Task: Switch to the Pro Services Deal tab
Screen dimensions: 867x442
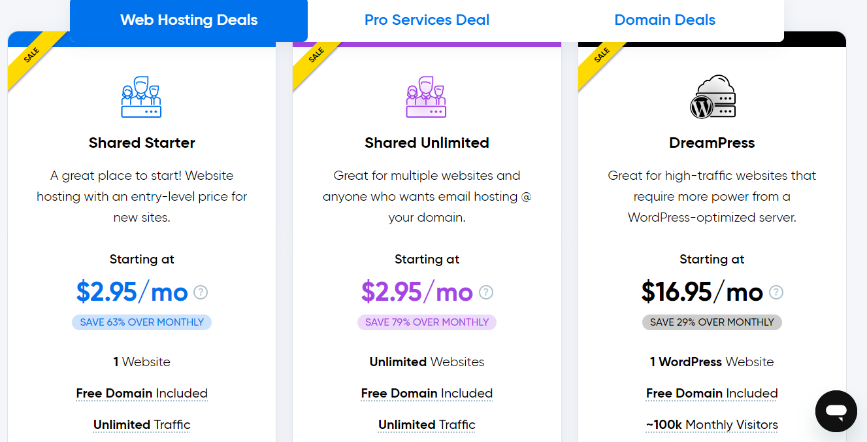Action: 427,20
